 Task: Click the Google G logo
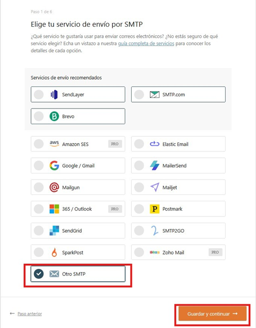[54, 166]
